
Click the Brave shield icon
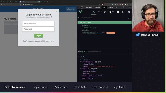tap(102, 4)
